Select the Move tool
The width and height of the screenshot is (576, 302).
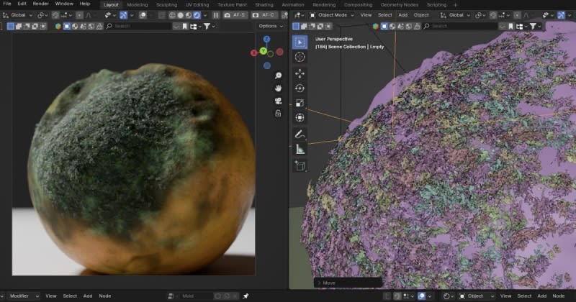[300, 73]
